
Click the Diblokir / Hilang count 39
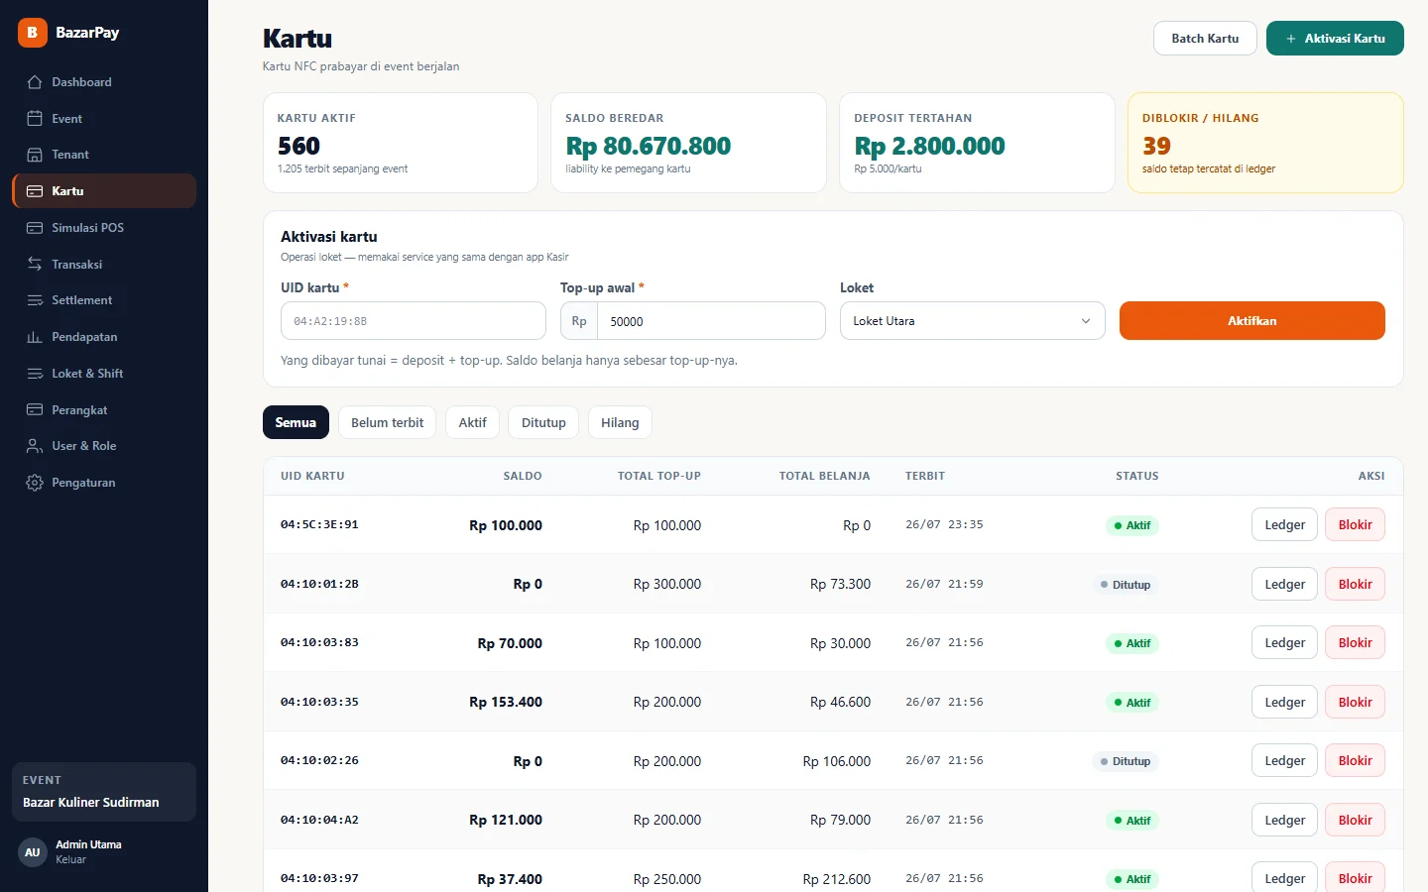[x=1156, y=146]
